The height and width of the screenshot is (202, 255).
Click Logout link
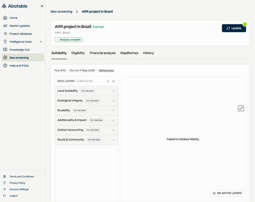click(x=13, y=195)
